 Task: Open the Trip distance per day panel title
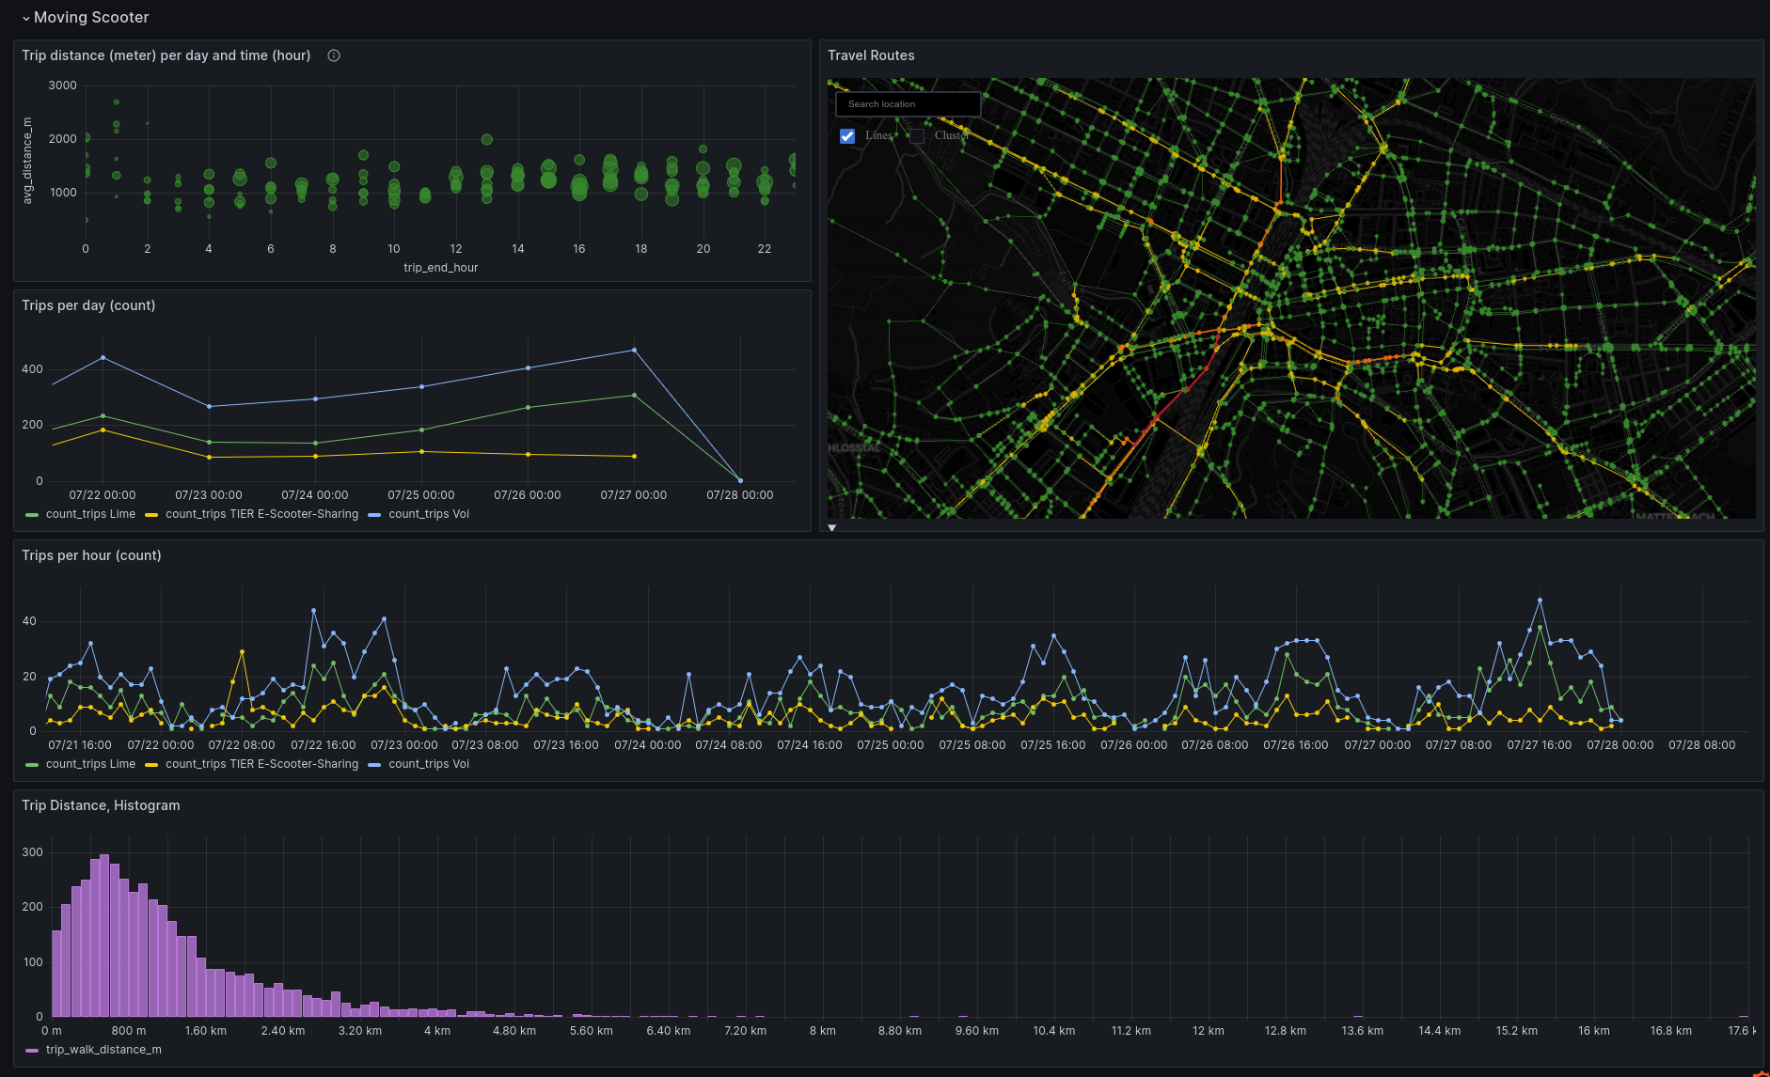166,55
